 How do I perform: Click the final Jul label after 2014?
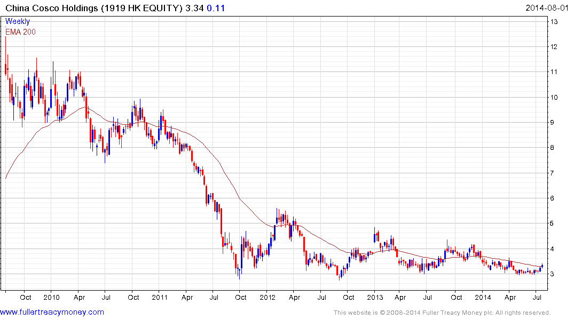537,297
